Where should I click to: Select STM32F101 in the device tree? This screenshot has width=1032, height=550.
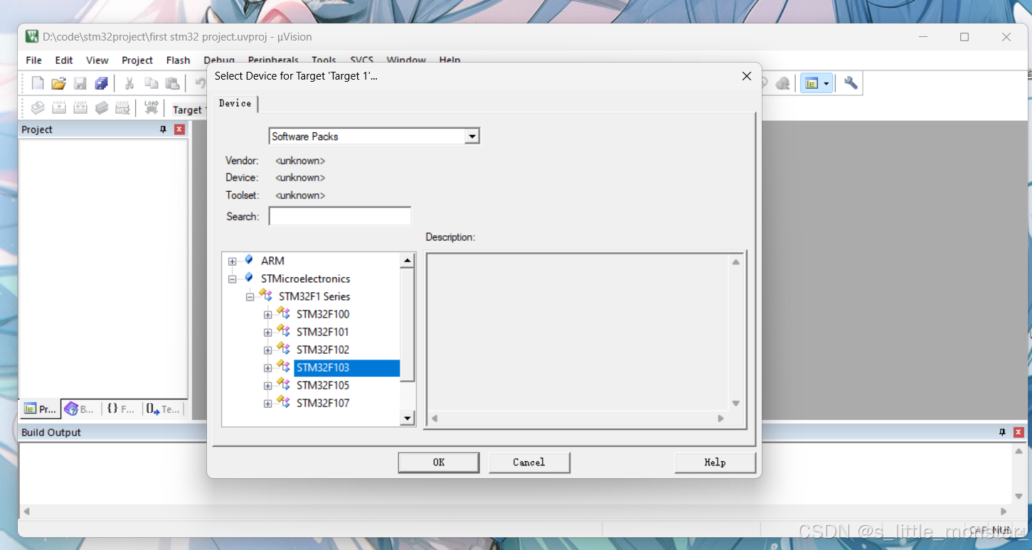pyautogui.click(x=323, y=332)
